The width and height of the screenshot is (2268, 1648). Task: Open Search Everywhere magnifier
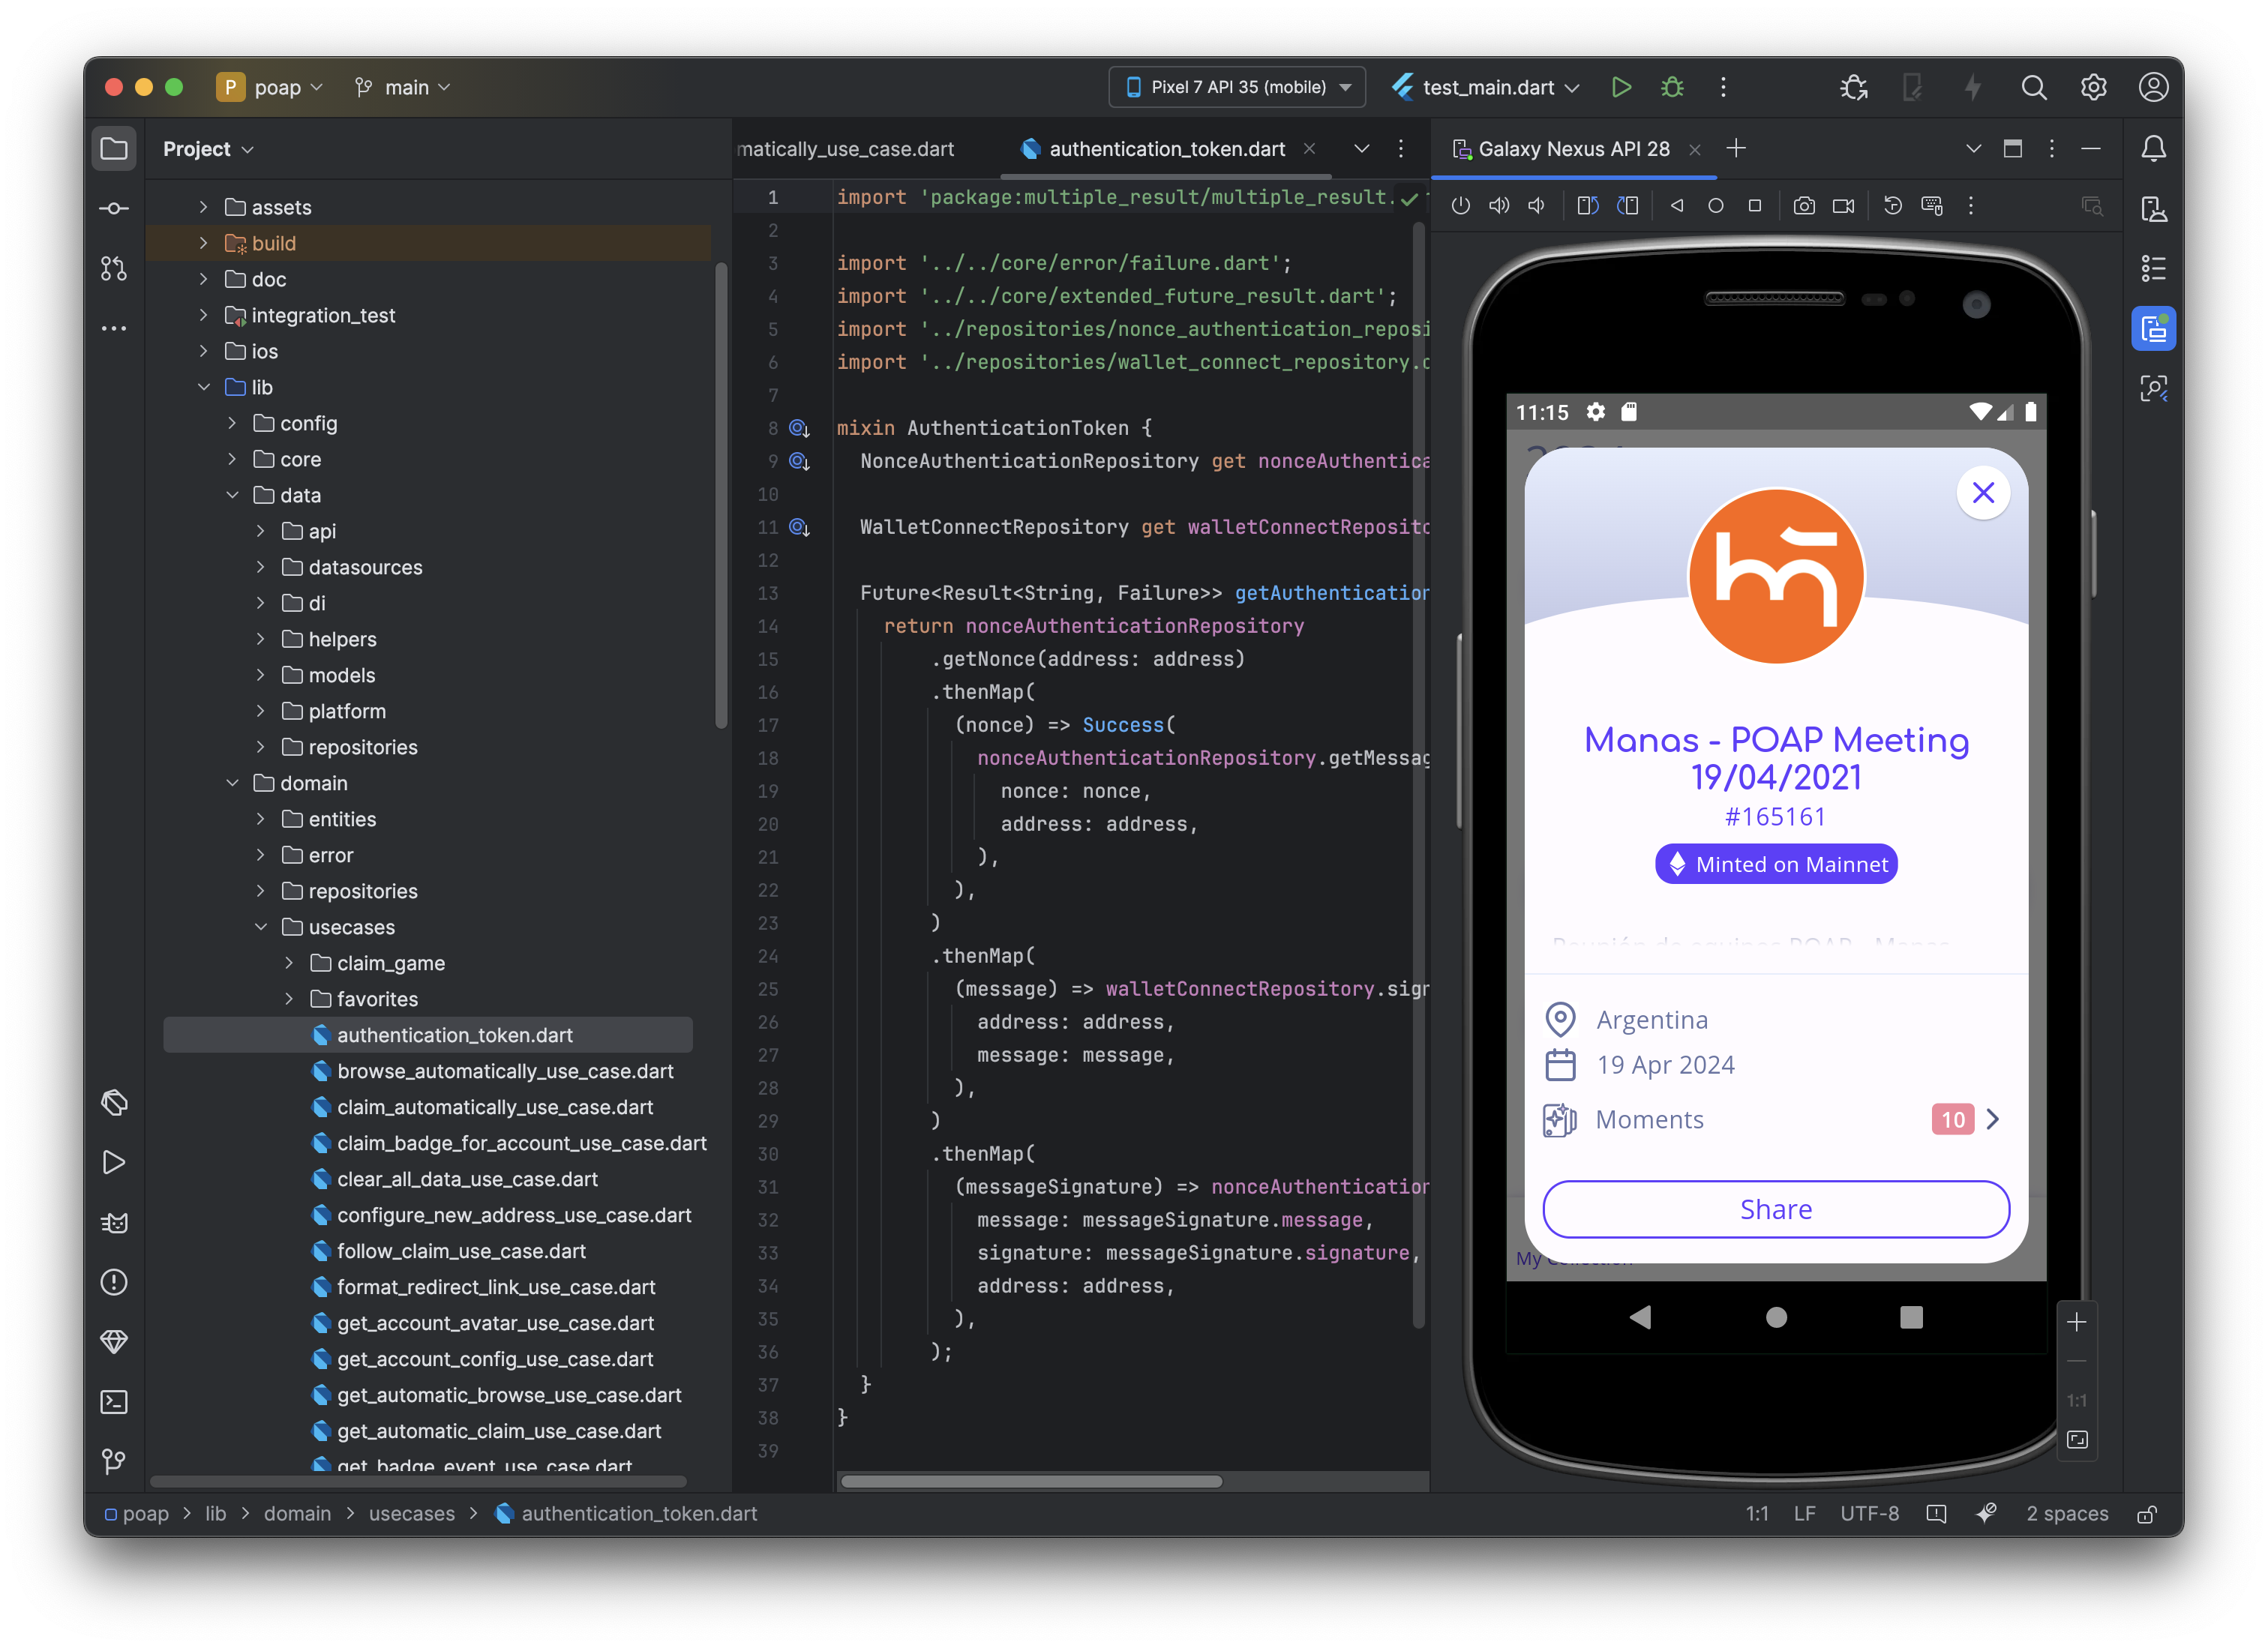tap(2033, 87)
